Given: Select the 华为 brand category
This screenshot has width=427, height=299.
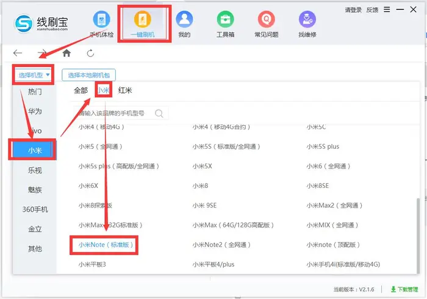Looking at the screenshot, I should tap(35, 111).
